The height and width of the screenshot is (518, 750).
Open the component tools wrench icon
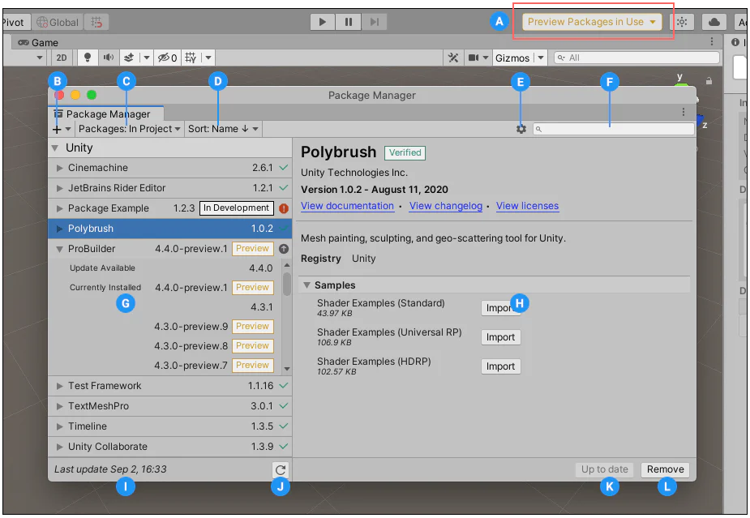[453, 58]
